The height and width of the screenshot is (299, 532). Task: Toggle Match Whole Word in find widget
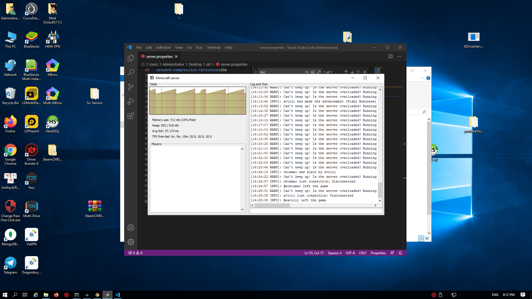pos(313,72)
